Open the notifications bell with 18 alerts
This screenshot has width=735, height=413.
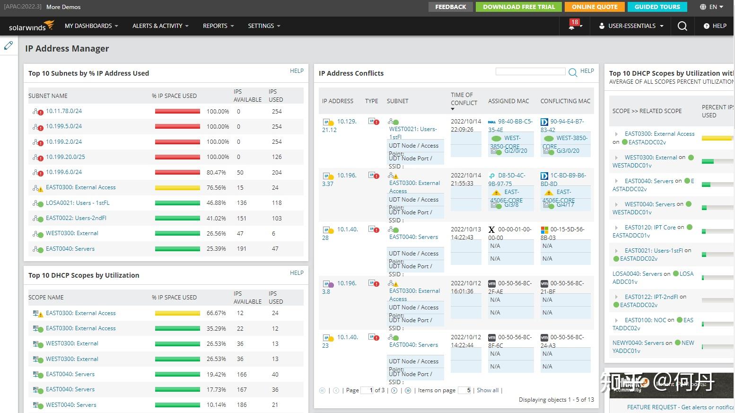(x=572, y=26)
